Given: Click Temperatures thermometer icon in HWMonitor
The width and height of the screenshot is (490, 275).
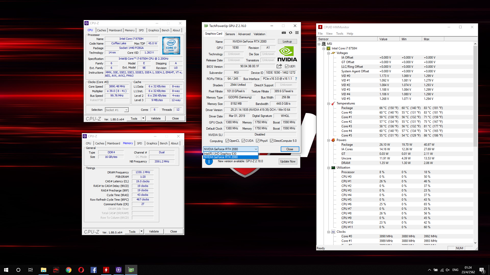Looking at the screenshot, I should tap(333, 103).
